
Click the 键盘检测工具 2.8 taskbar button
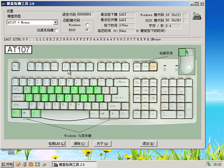point(74,165)
